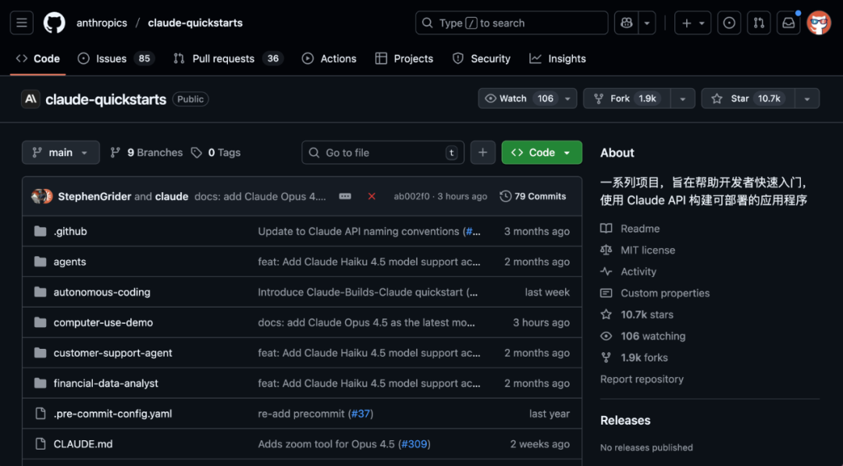Screen dimensions: 843x466
Task: Open pull request #309 link
Action: [414, 444]
